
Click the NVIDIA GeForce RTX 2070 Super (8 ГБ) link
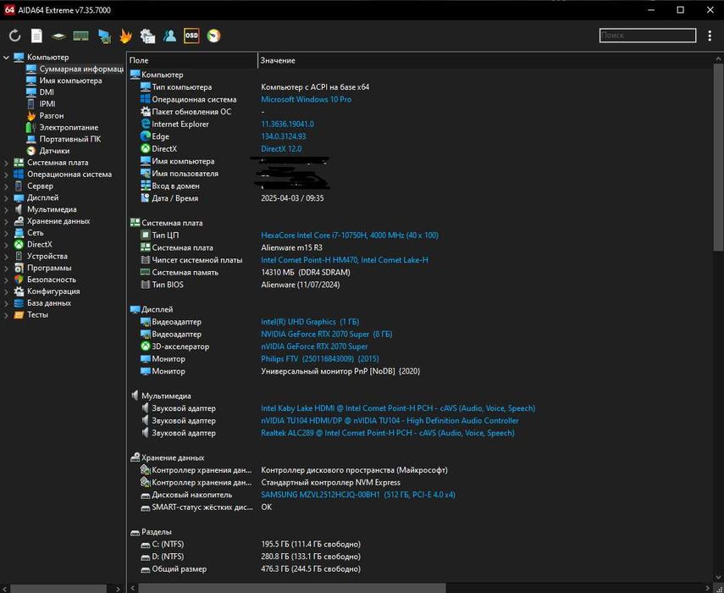coord(326,334)
